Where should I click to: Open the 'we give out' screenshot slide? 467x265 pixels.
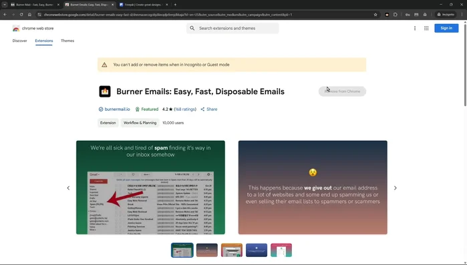(313, 188)
